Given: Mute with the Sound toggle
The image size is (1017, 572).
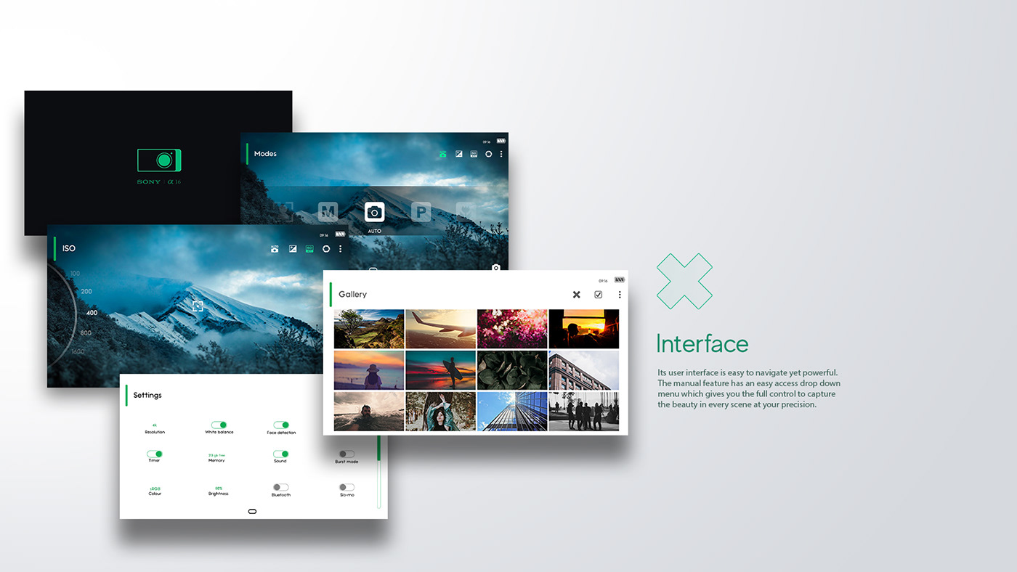Looking at the screenshot, I should point(281,454).
